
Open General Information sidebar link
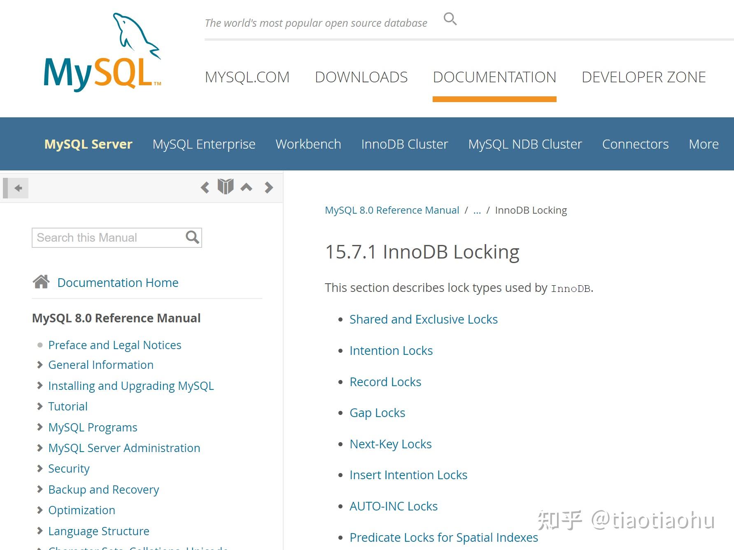tap(101, 365)
